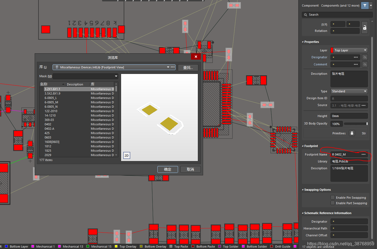Click the Top Layer red color swatch
The height and width of the screenshot is (249, 377).
pos(332,50)
